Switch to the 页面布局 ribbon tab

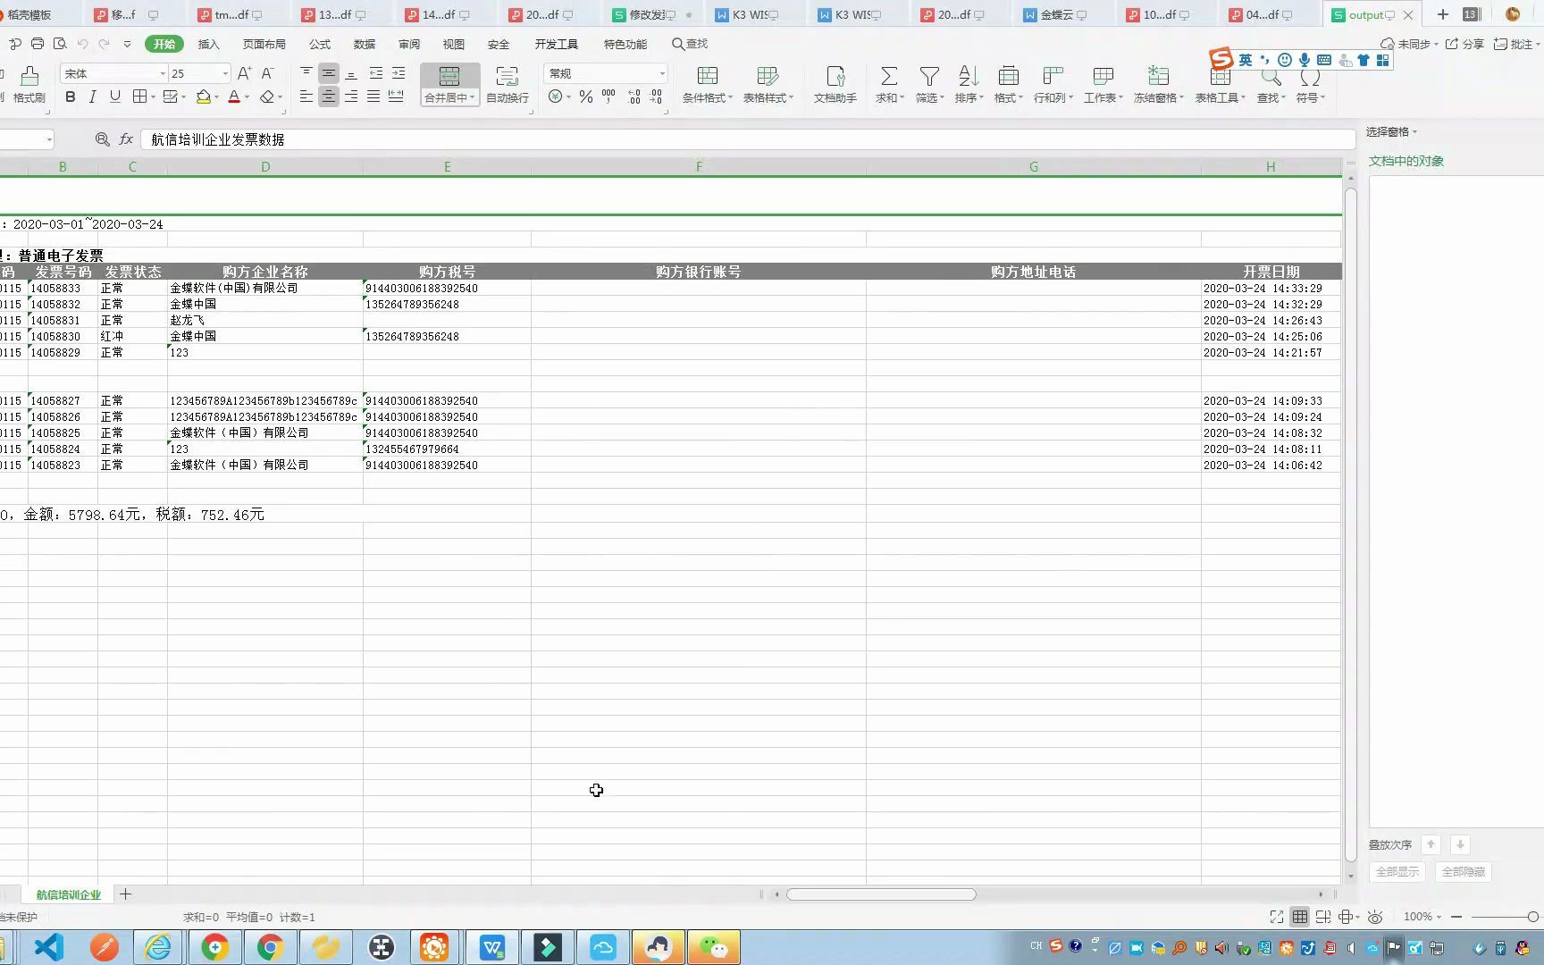[264, 44]
